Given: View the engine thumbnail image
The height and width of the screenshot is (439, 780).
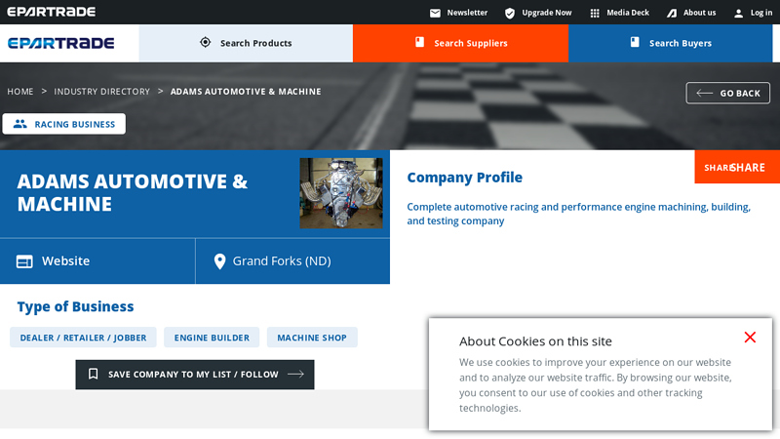Looking at the screenshot, I should [x=341, y=193].
